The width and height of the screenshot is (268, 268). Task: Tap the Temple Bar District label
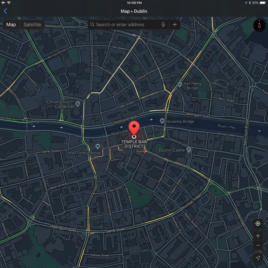tap(134, 144)
